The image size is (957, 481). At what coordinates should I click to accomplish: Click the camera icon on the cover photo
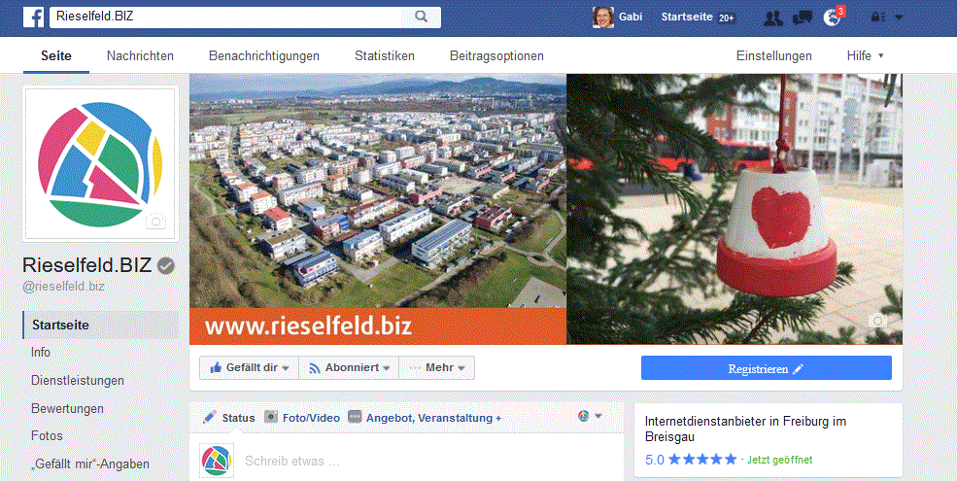click(x=877, y=321)
